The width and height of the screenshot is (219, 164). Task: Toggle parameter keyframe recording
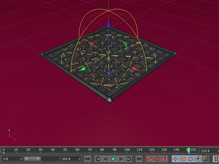tap(198, 159)
